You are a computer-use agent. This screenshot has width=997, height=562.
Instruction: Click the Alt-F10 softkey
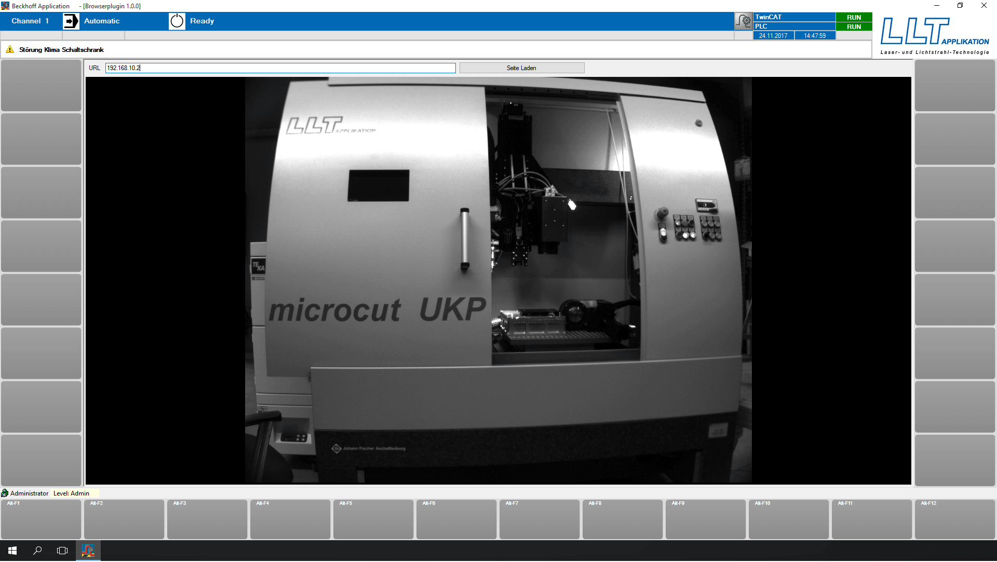coord(789,520)
